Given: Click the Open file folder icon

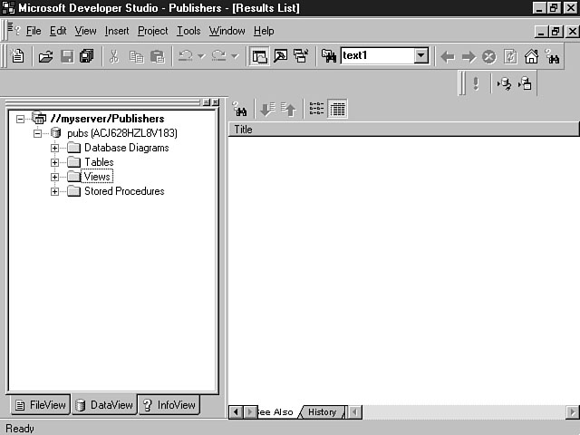Looking at the screenshot, I should click(45, 56).
